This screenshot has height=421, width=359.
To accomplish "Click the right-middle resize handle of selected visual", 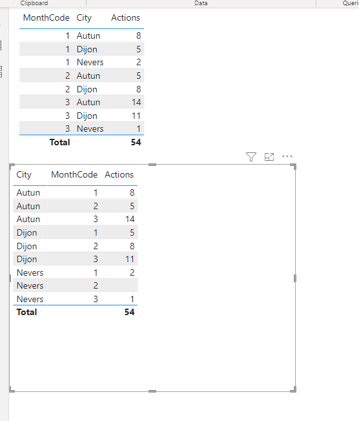I will tap(295, 278).
